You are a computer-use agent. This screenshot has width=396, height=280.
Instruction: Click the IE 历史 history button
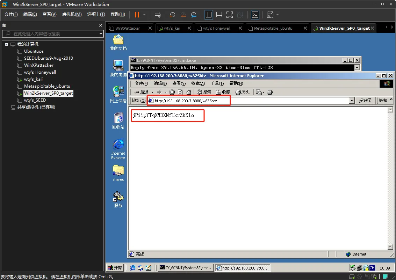243,92
